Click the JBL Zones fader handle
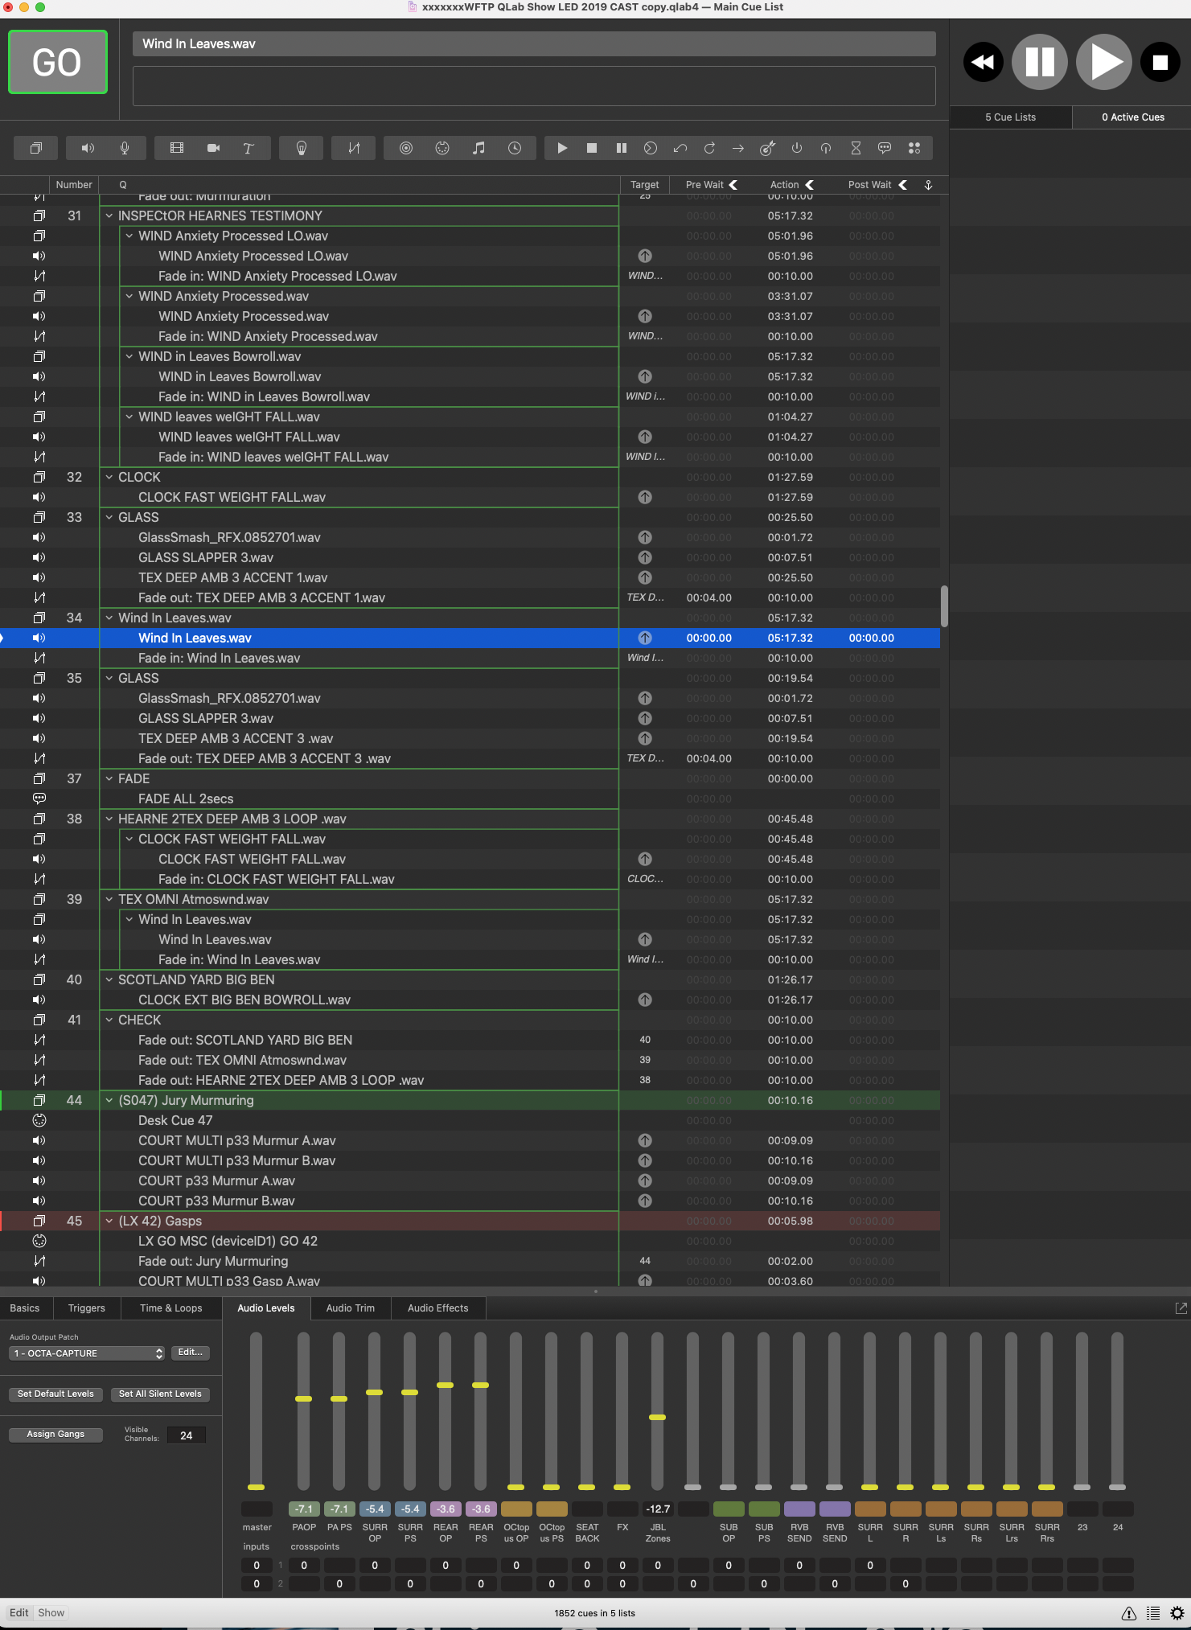 coord(657,1417)
